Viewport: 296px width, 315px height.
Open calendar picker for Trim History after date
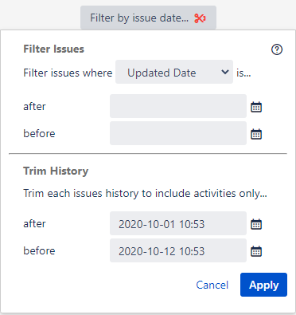[256, 224]
